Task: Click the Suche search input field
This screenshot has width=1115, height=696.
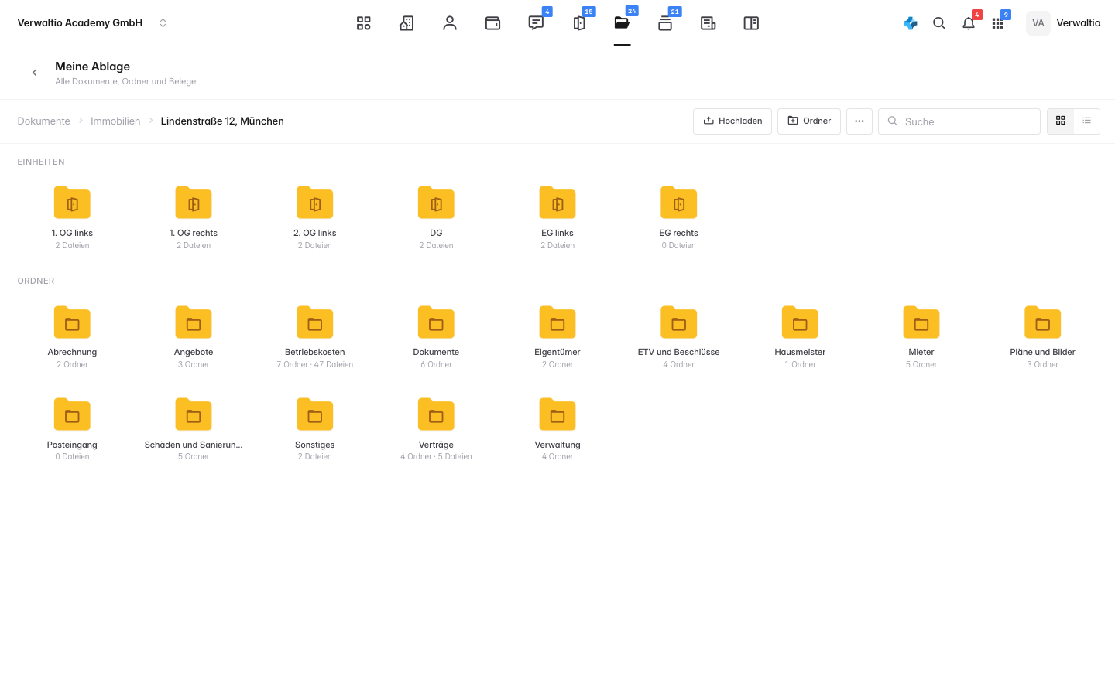Action: (959, 121)
